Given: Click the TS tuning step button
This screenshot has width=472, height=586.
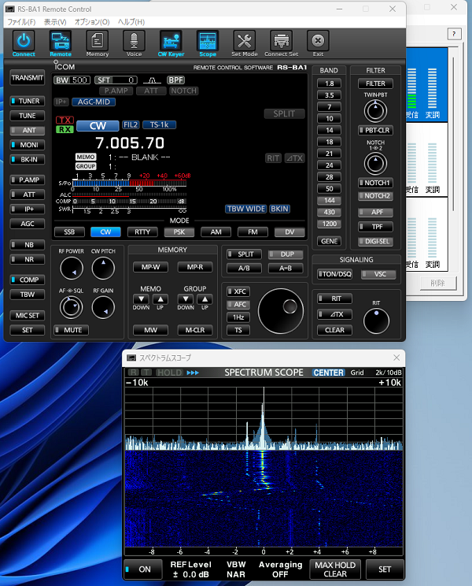Looking at the screenshot, I should pos(238,330).
